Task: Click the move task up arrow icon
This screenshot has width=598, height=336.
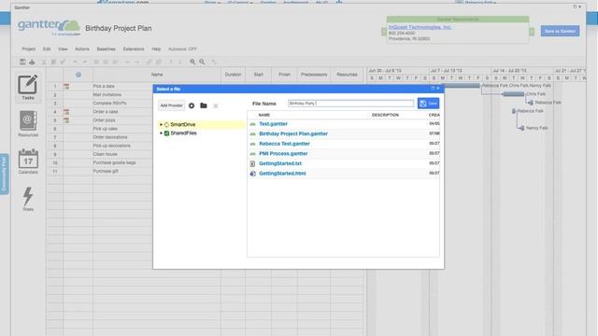Action: click(171, 62)
